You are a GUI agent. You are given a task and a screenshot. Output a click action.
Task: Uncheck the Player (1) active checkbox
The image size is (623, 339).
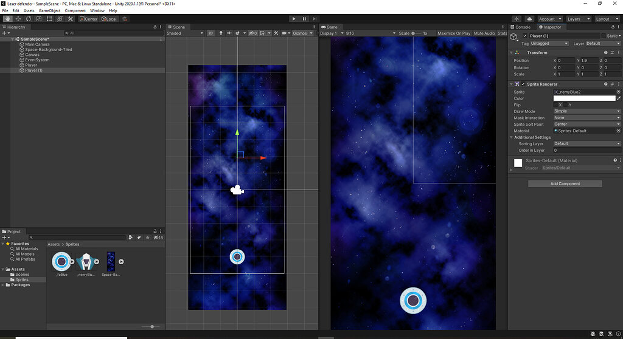tap(526, 36)
